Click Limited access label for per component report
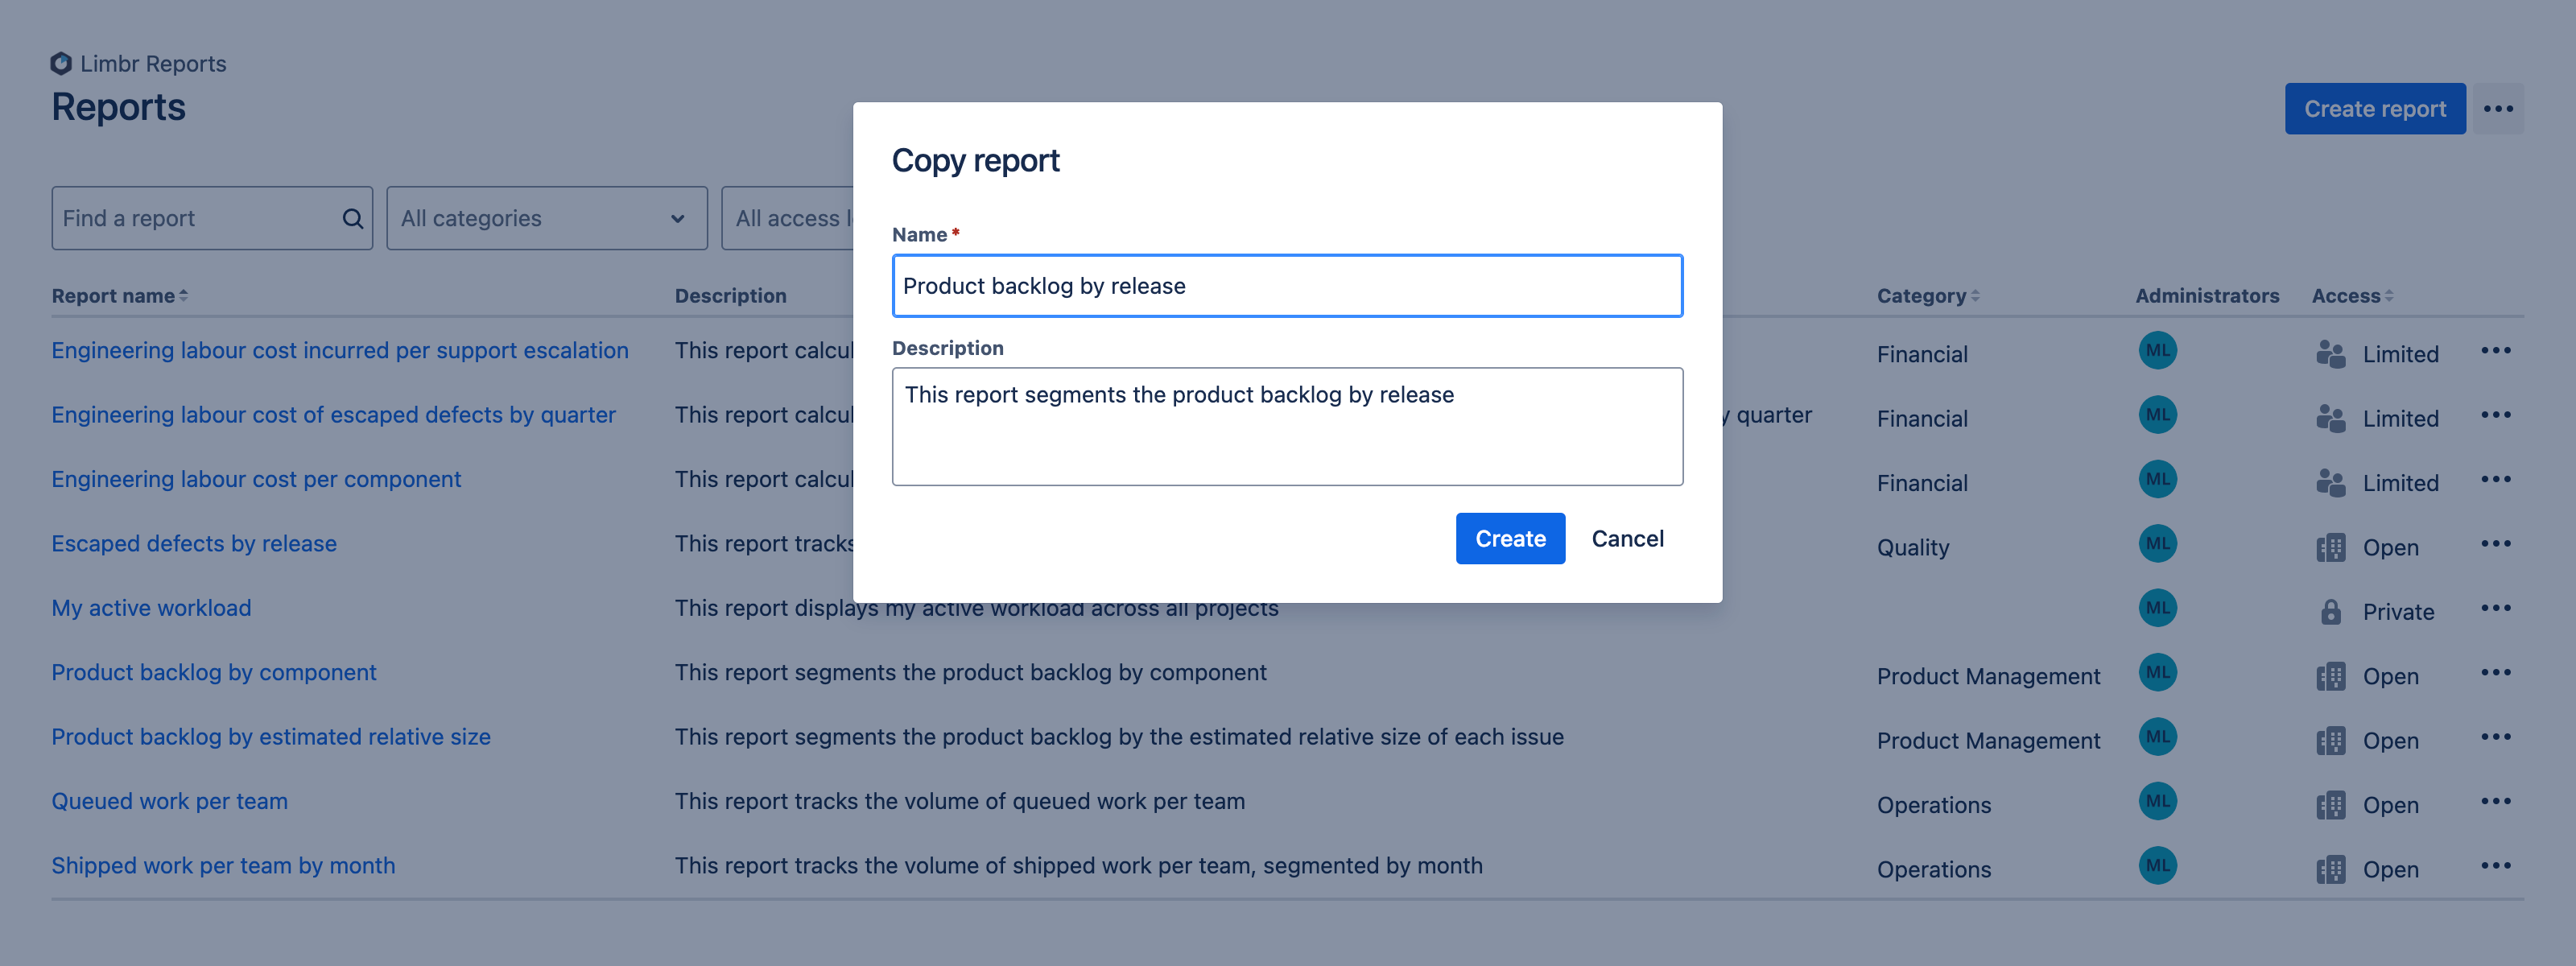This screenshot has width=2576, height=966. click(x=2400, y=483)
